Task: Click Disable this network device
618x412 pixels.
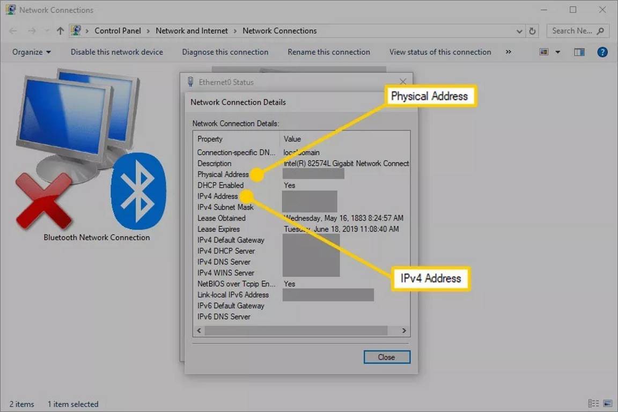Action: tap(117, 52)
